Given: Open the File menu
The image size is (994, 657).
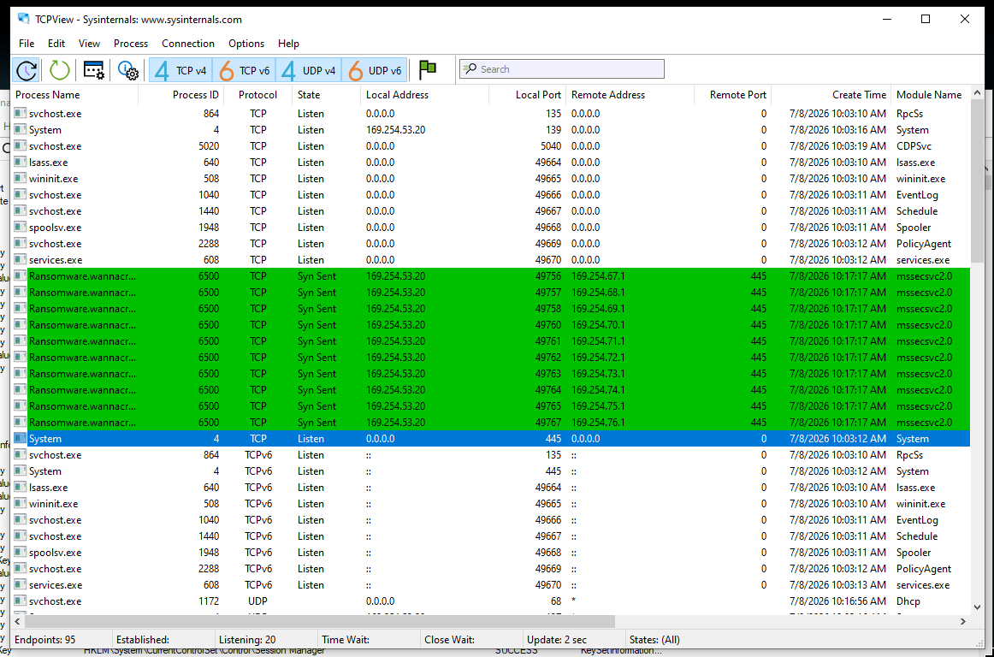Looking at the screenshot, I should pyautogui.click(x=27, y=44).
